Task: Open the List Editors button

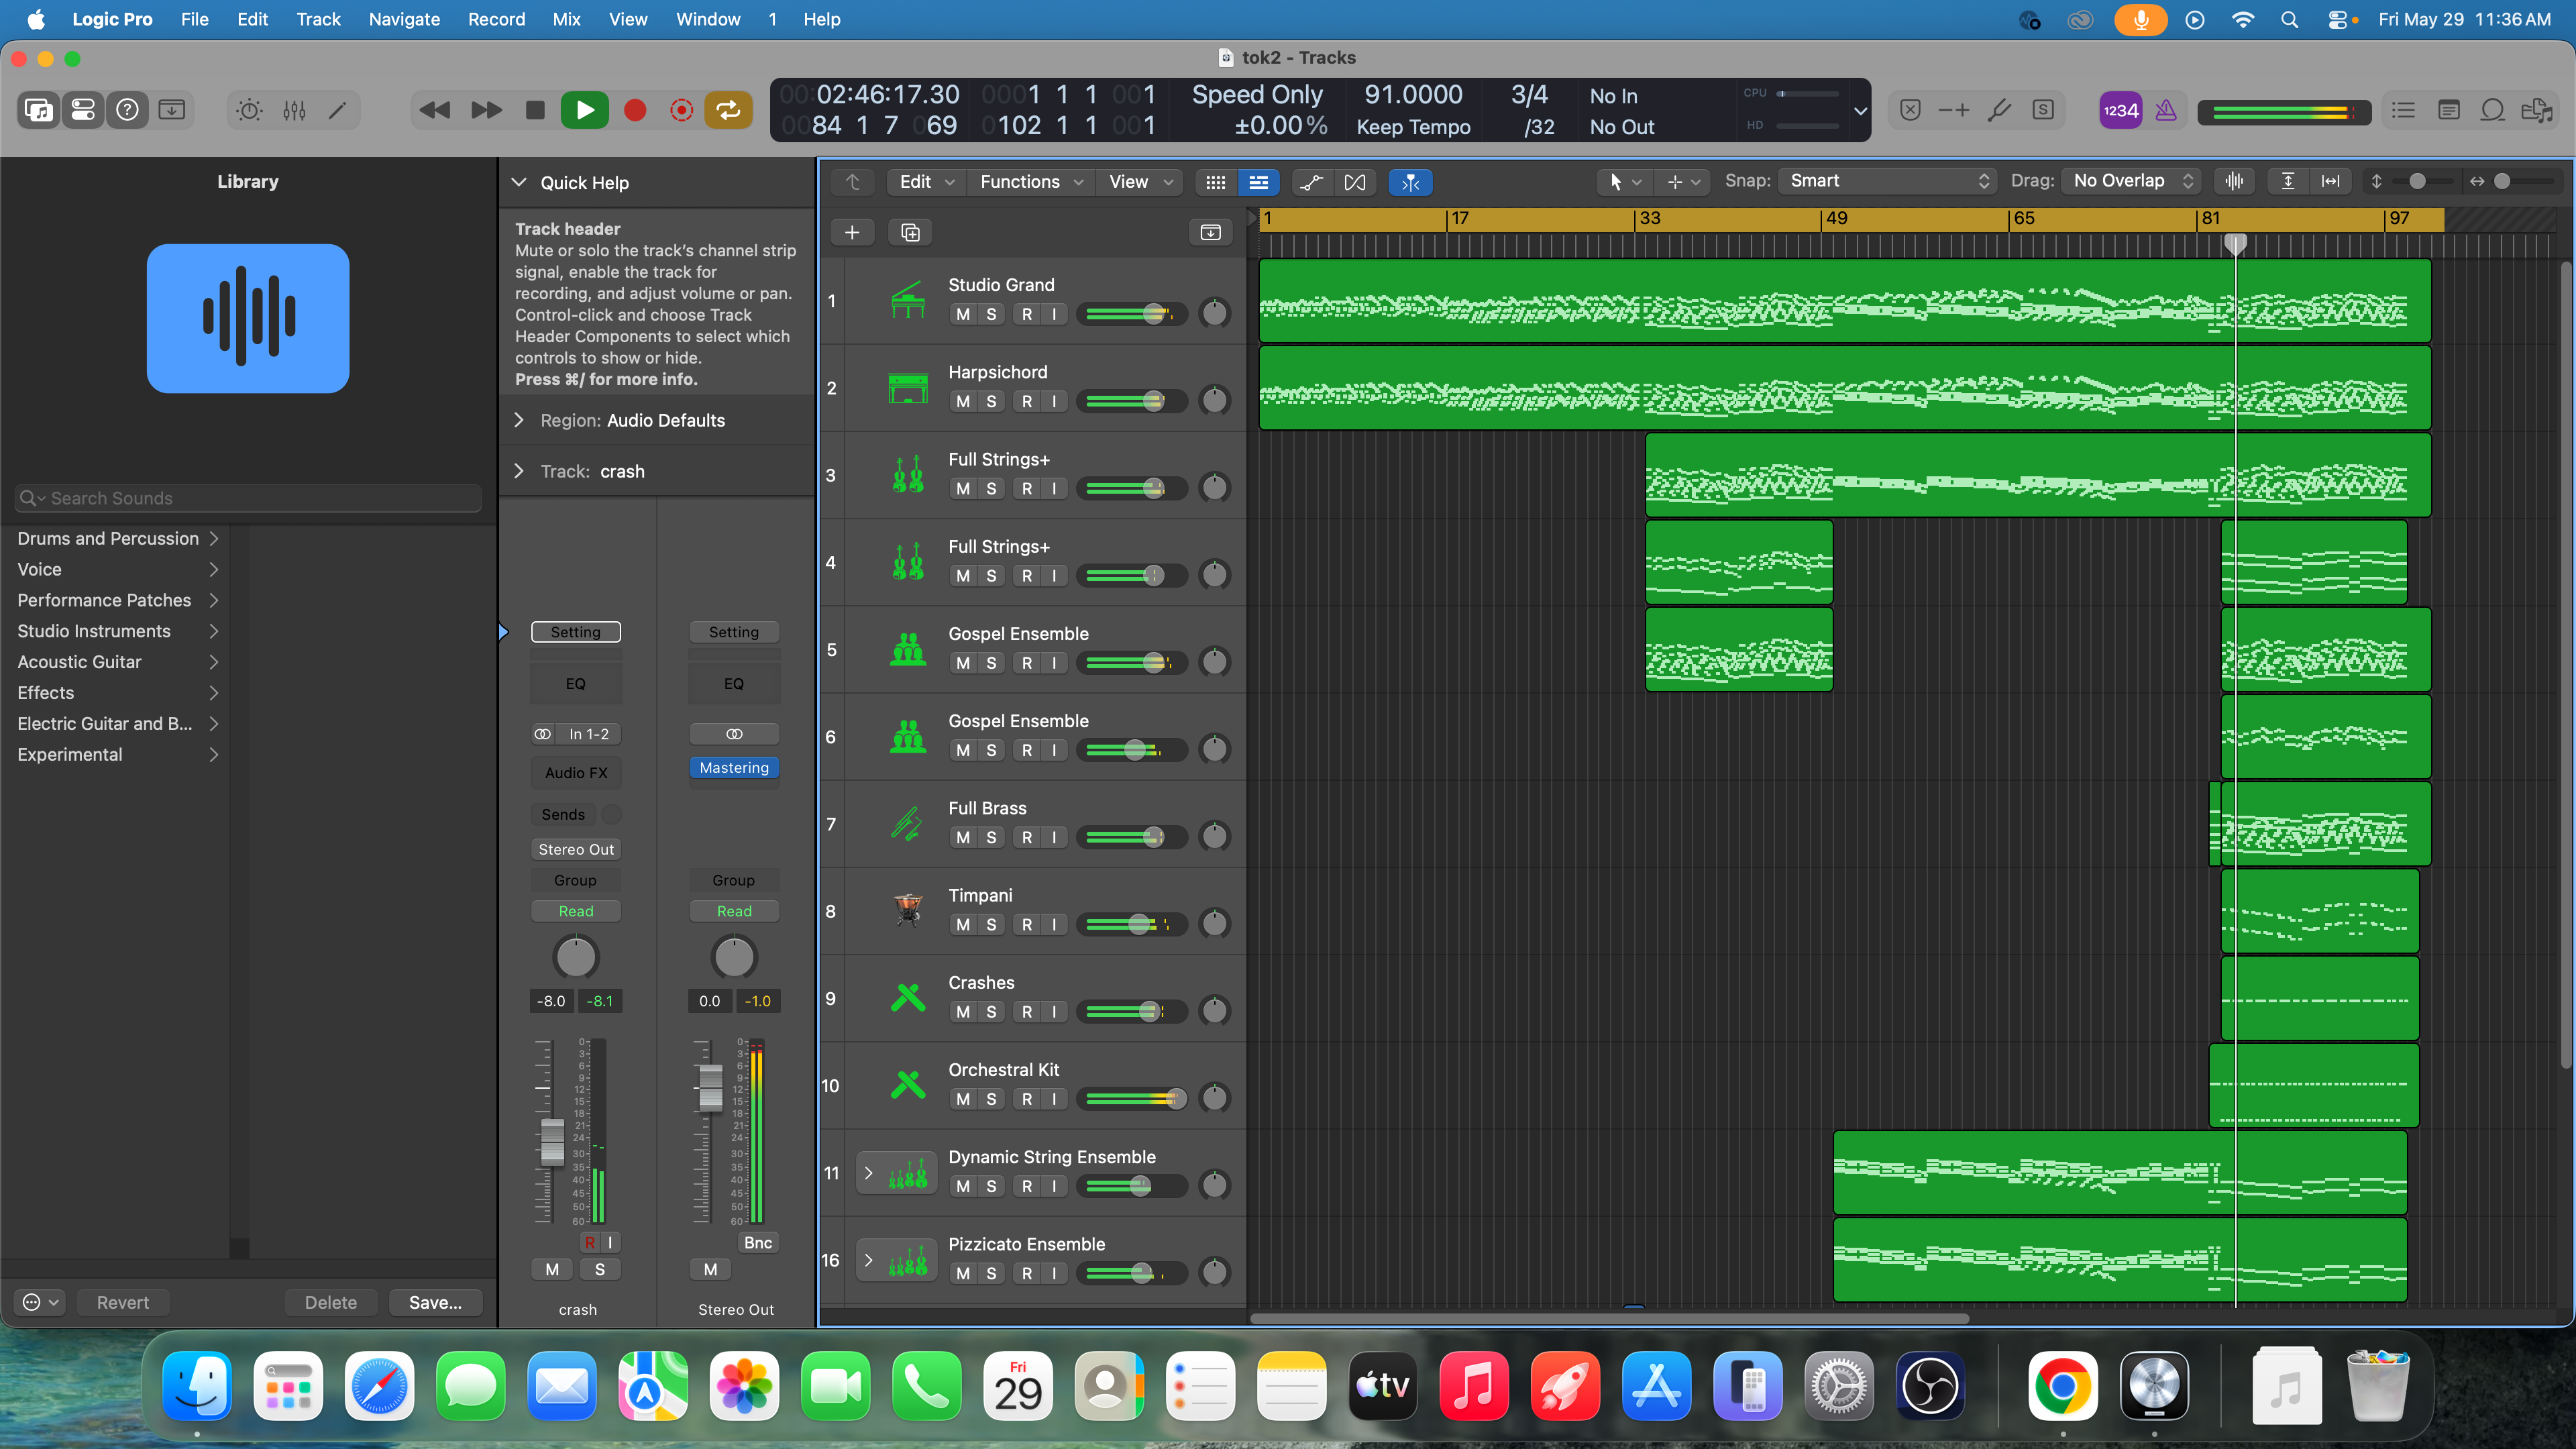Action: click(2403, 110)
